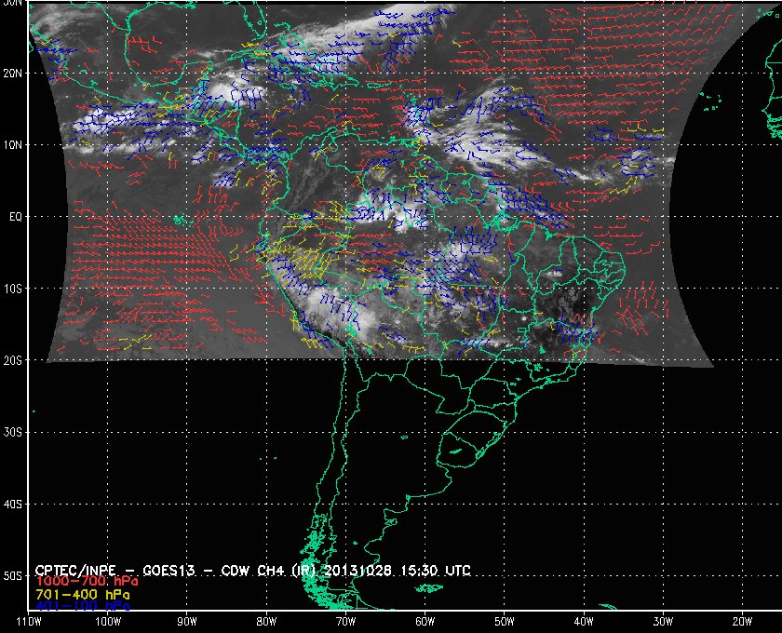Select the CPTEC/INPE source text

pyautogui.click(x=75, y=571)
